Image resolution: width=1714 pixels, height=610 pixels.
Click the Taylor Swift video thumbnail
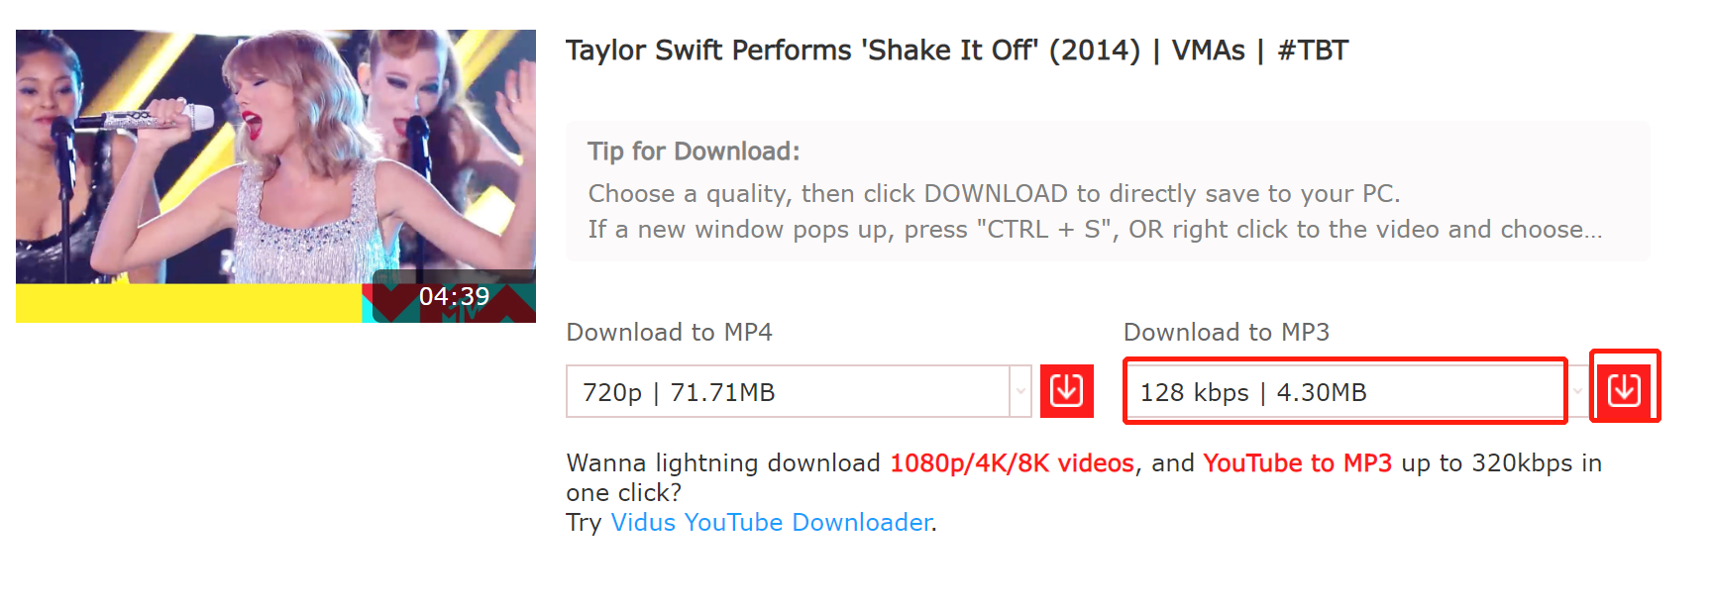(275, 176)
